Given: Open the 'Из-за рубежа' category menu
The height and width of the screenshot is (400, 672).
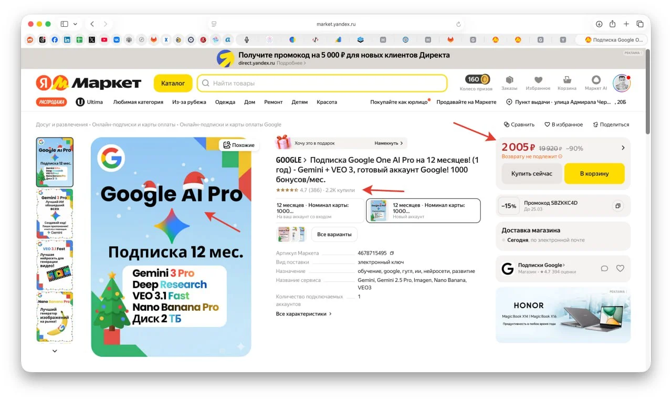Looking at the screenshot, I should pos(189,102).
